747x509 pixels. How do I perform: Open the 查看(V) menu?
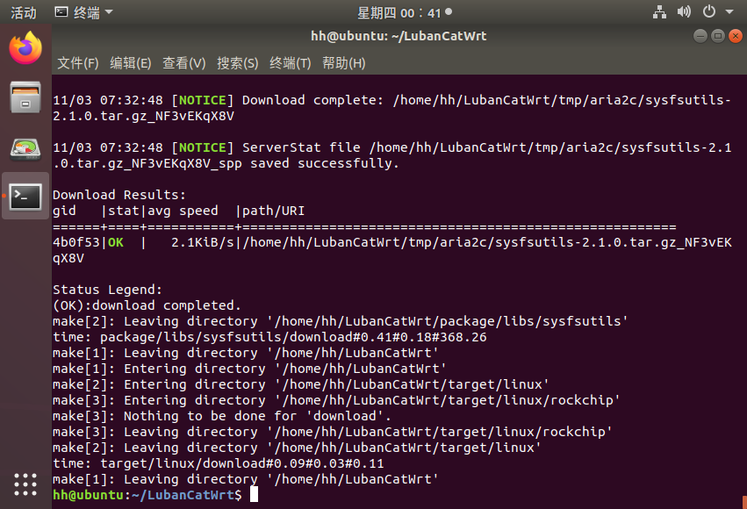click(183, 63)
